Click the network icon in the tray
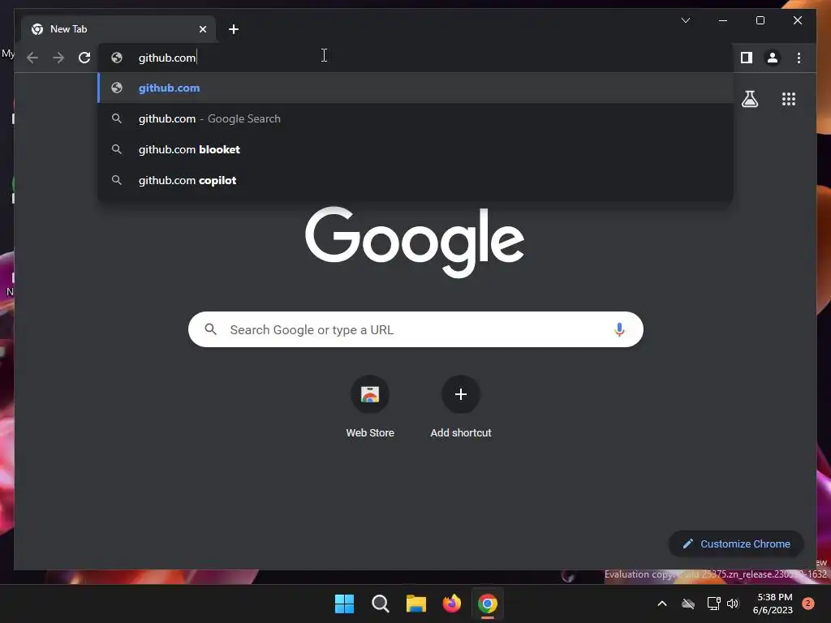This screenshot has height=623, width=831. 713,604
